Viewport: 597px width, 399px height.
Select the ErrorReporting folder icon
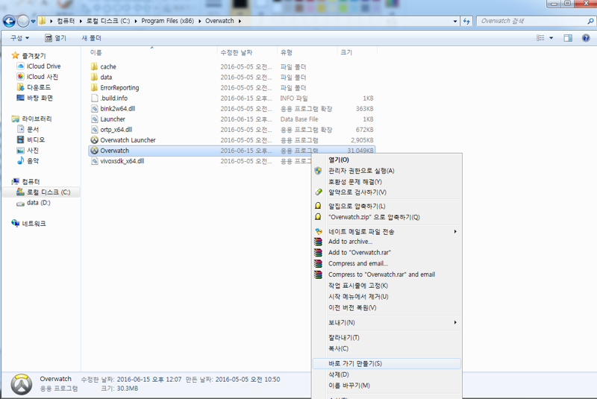pyautogui.click(x=95, y=87)
